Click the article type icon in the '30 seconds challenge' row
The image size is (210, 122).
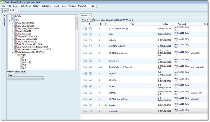[90, 29]
